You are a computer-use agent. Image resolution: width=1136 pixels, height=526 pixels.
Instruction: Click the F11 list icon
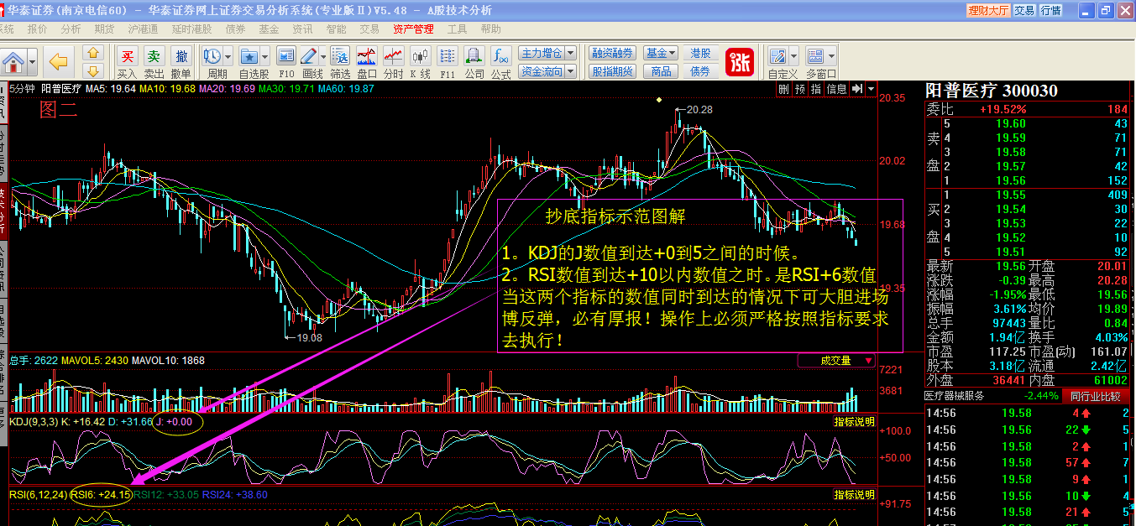coord(447,56)
